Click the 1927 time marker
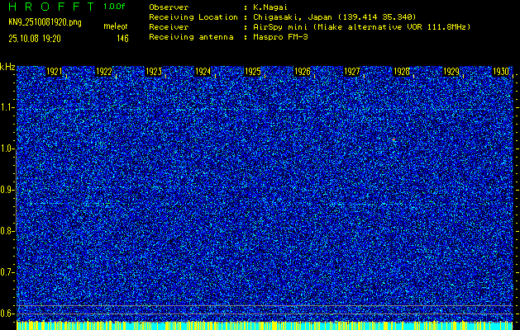The width and height of the screenshot is (520, 330). [x=352, y=73]
